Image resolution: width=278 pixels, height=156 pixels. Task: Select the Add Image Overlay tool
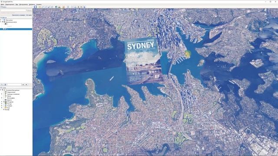(x=49, y=7)
